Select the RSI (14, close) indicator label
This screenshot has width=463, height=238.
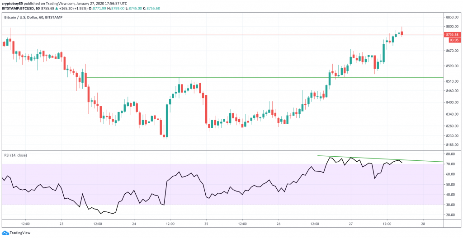(16, 155)
